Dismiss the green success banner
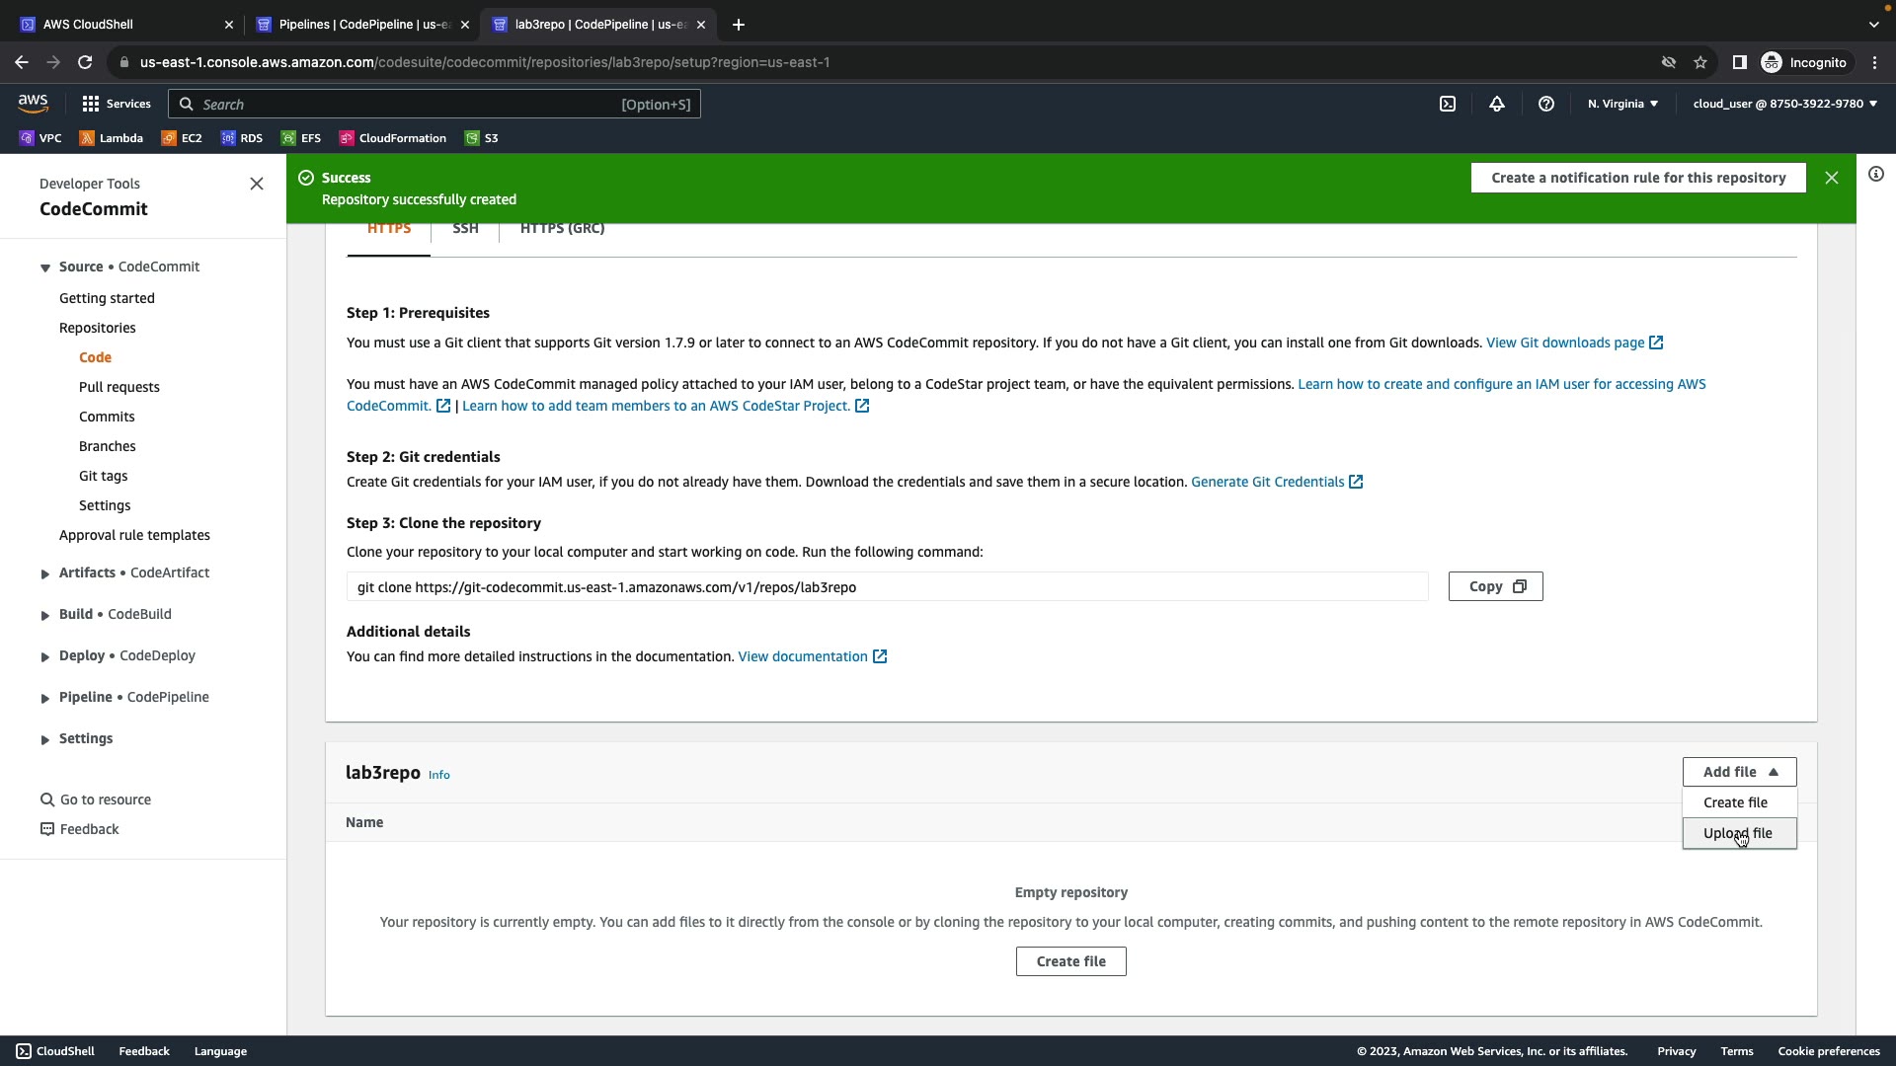 [1832, 178]
